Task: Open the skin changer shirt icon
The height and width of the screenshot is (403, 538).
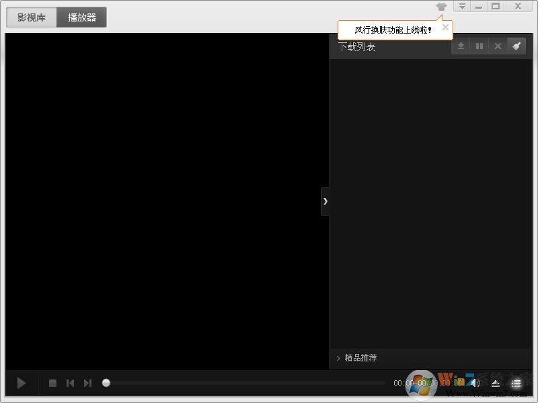Action: 441,7
